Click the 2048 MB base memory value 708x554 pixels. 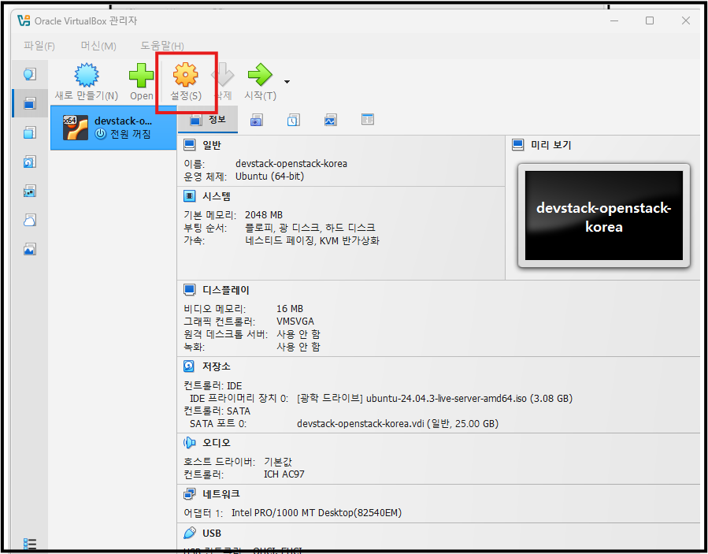coord(264,214)
